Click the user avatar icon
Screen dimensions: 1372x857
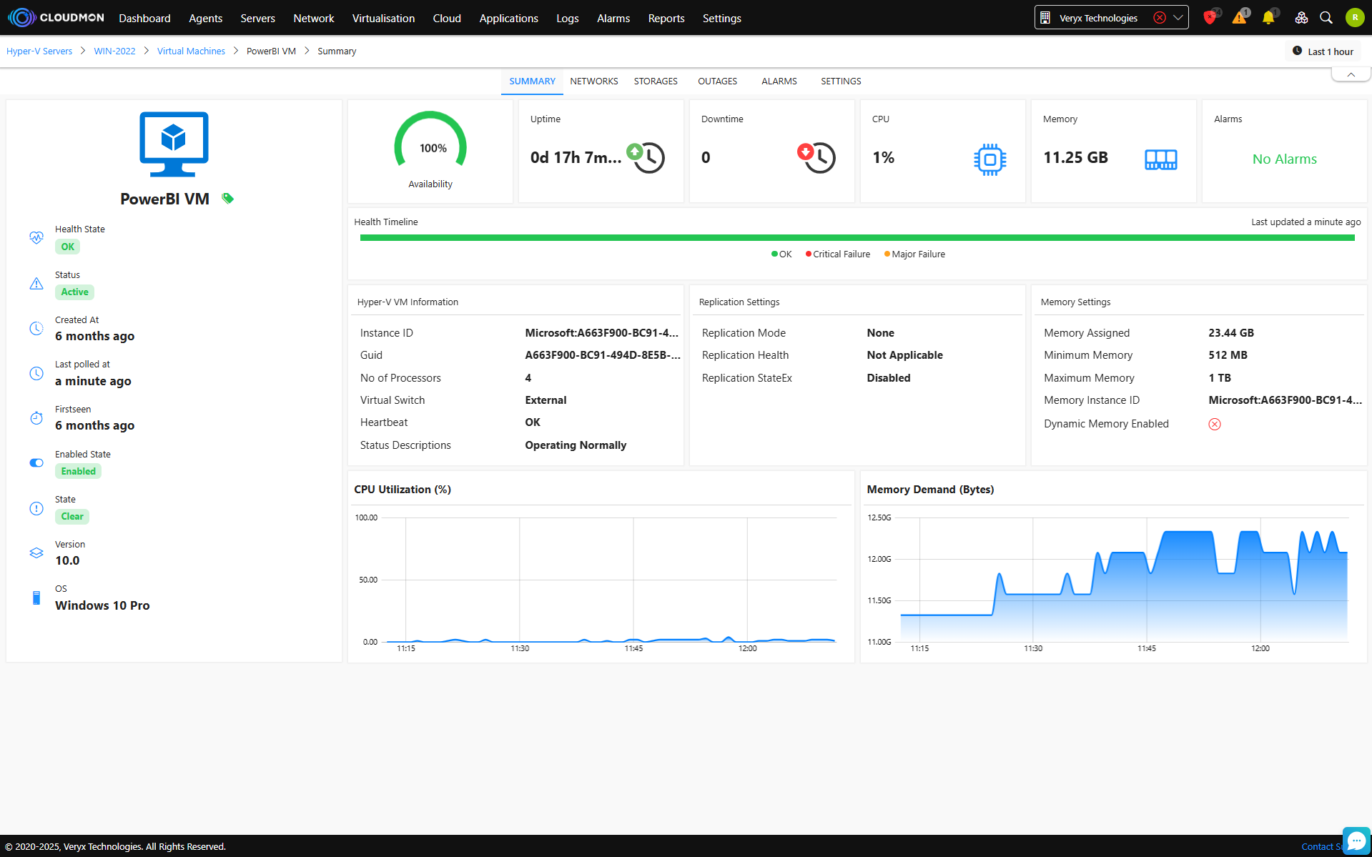(x=1355, y=18)
